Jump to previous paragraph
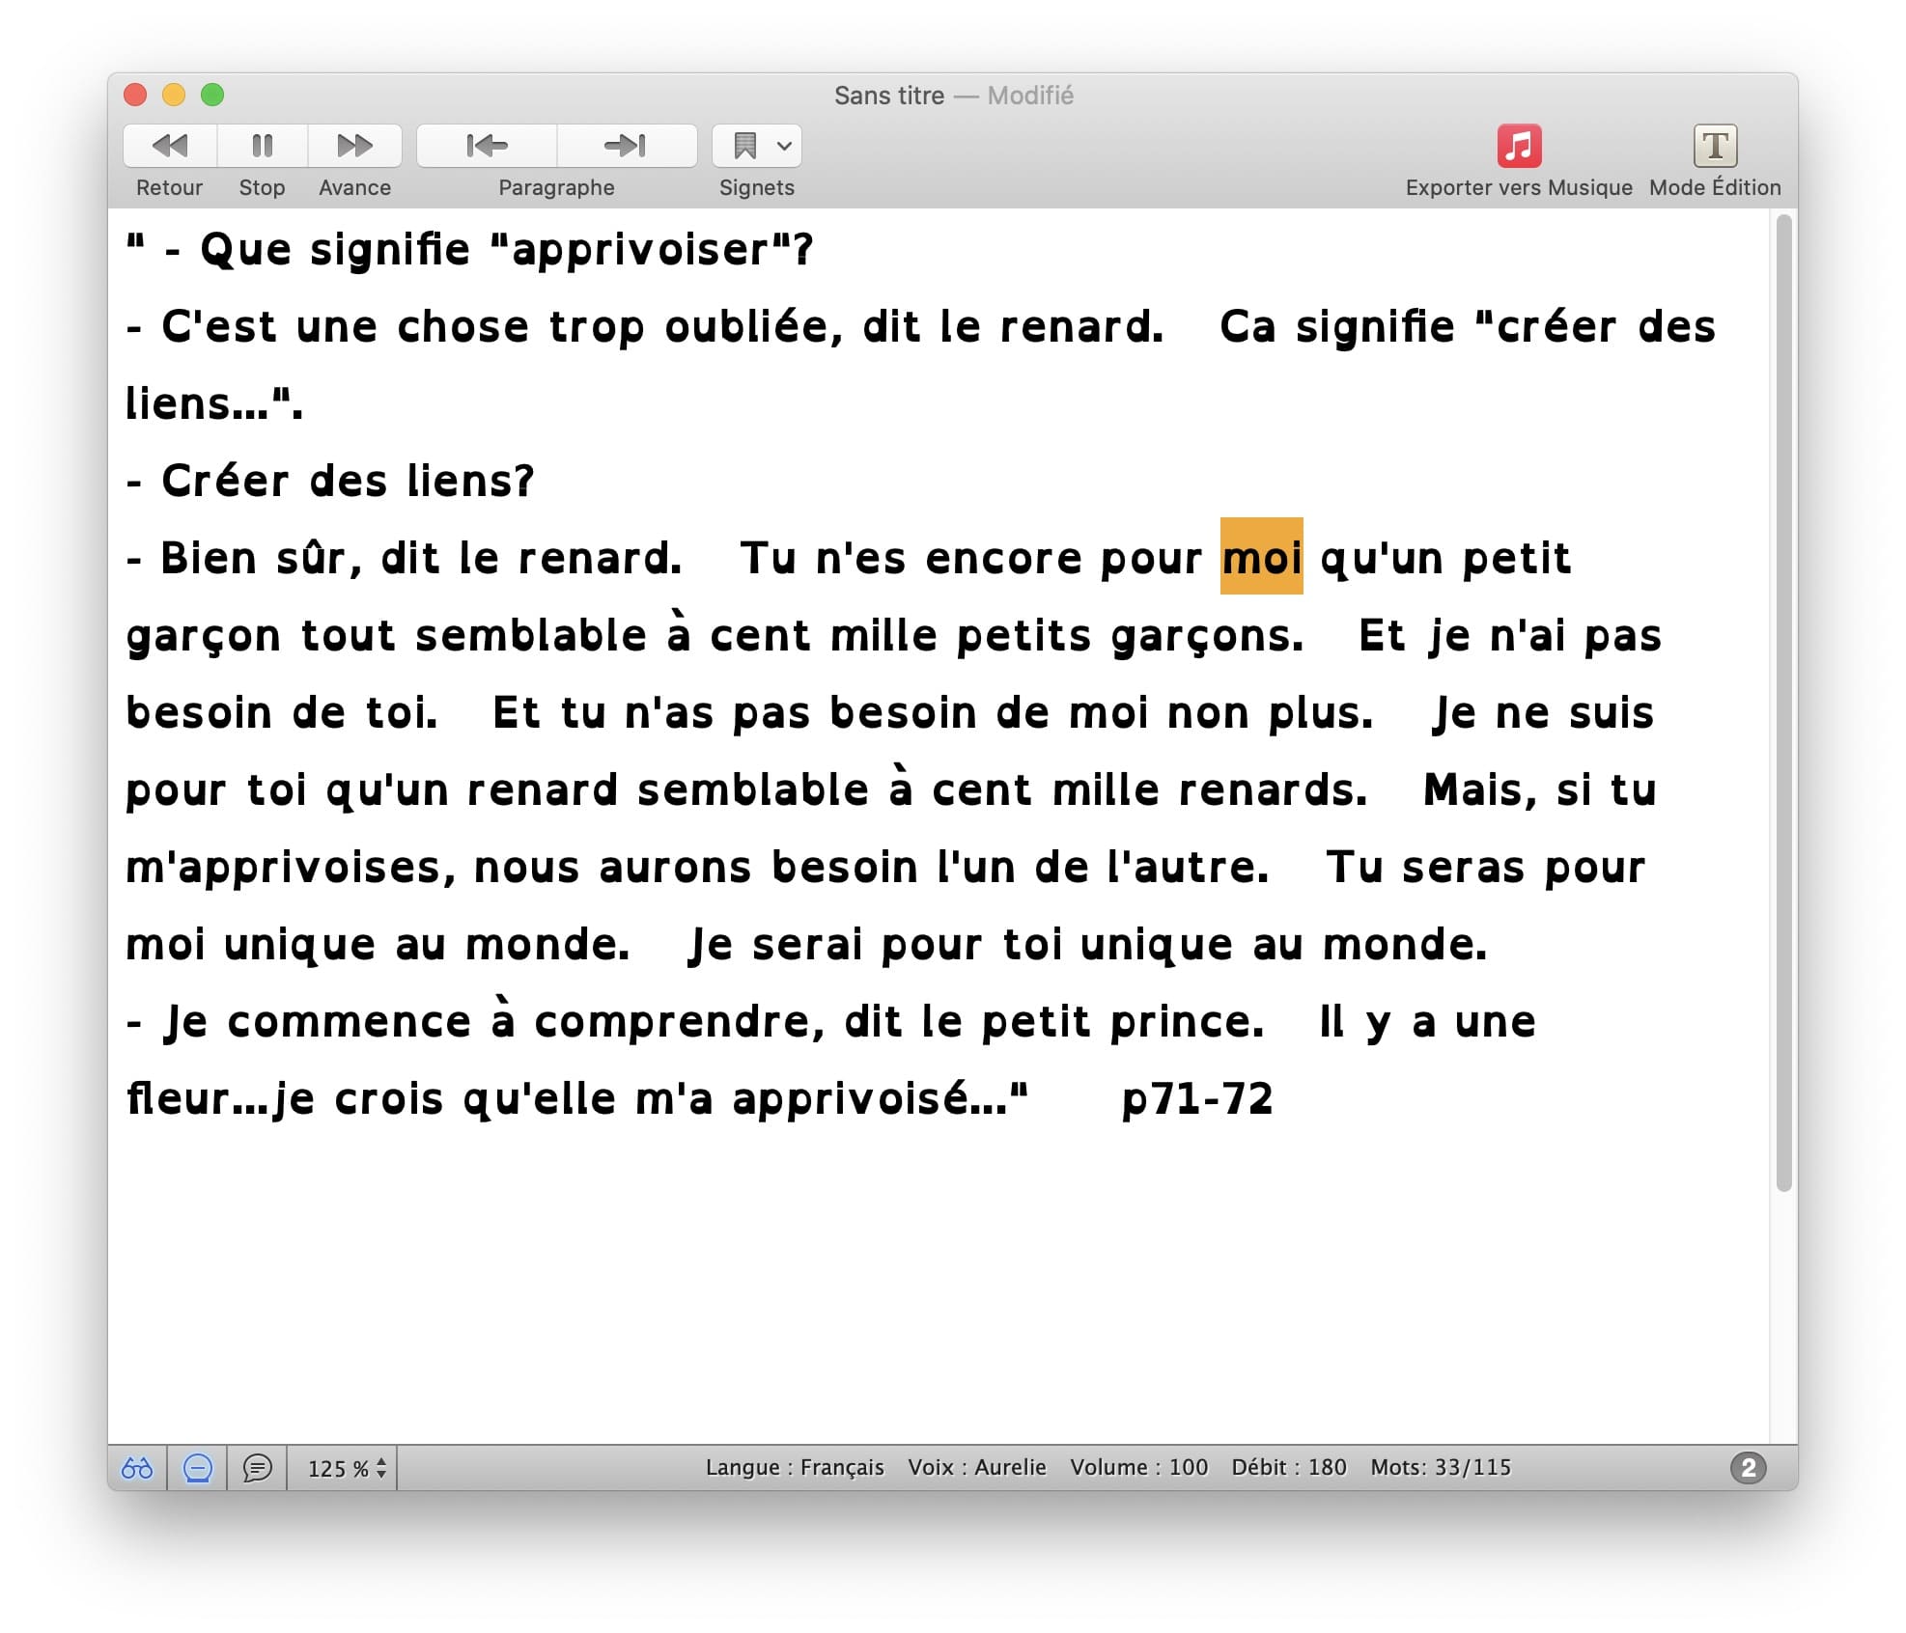The width and height of the screenshot is (1906, 1633). [487, 146]
